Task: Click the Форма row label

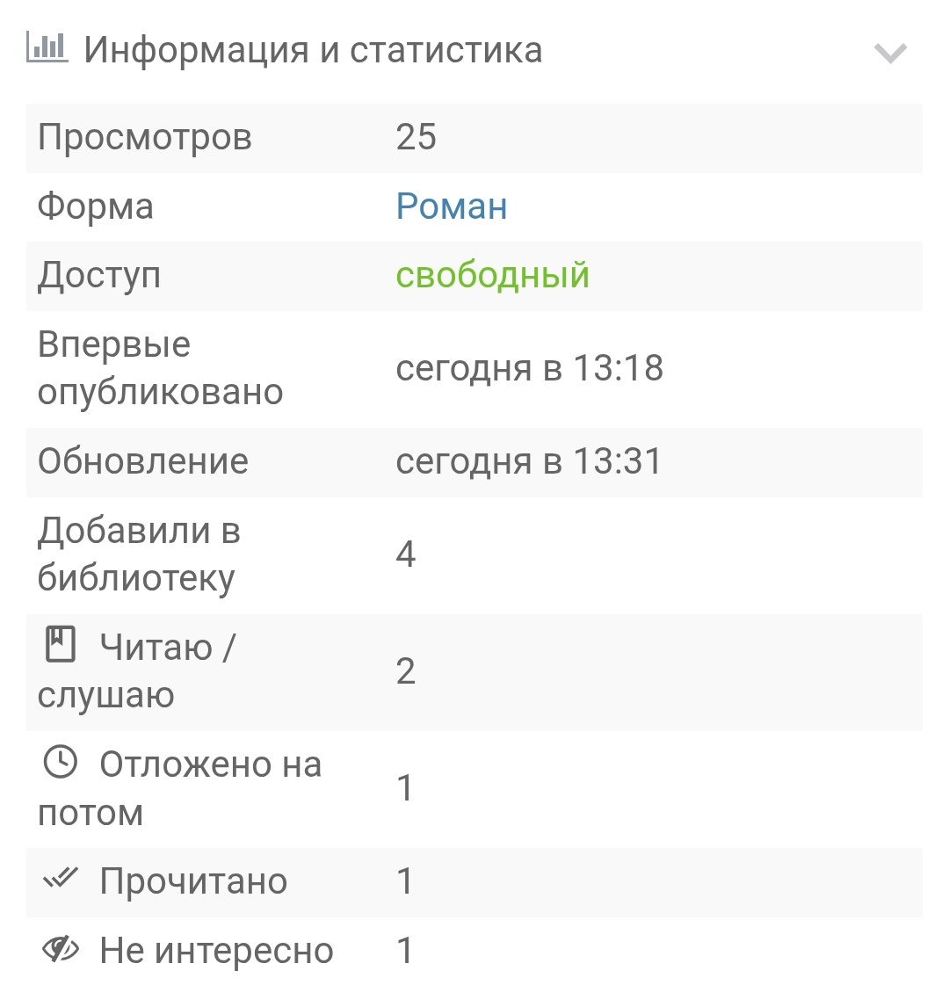Action: (x=95, y=206)
